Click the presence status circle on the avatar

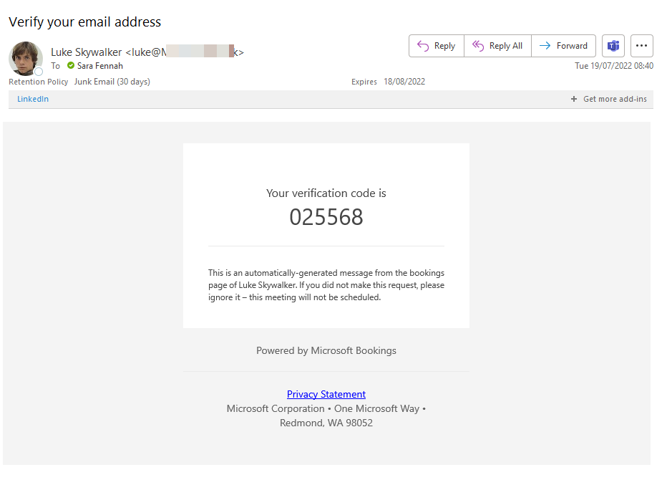39,72
